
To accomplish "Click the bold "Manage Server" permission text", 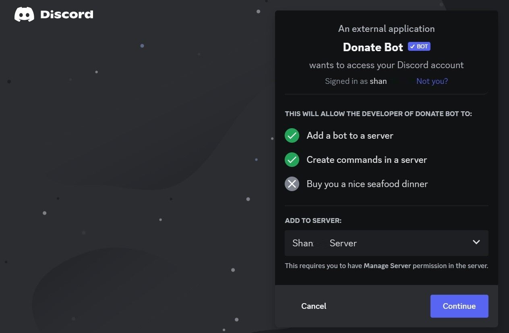I will coord(387,266).
